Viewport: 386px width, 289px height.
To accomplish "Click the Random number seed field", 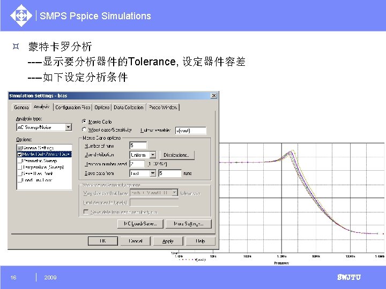I will coord(137,164).
